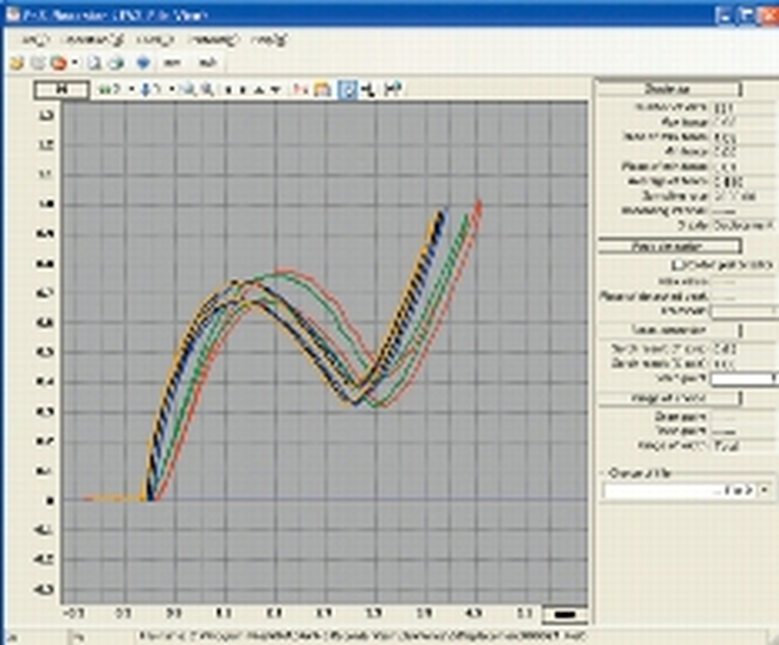Click the blue diamond icon in the top toolbar

click(x=144, y=62)
